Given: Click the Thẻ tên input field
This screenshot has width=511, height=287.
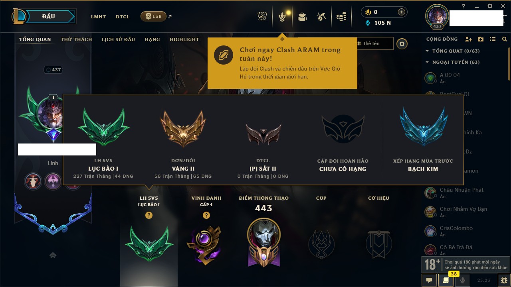Looking at the screenshot, I should point(375,43).
